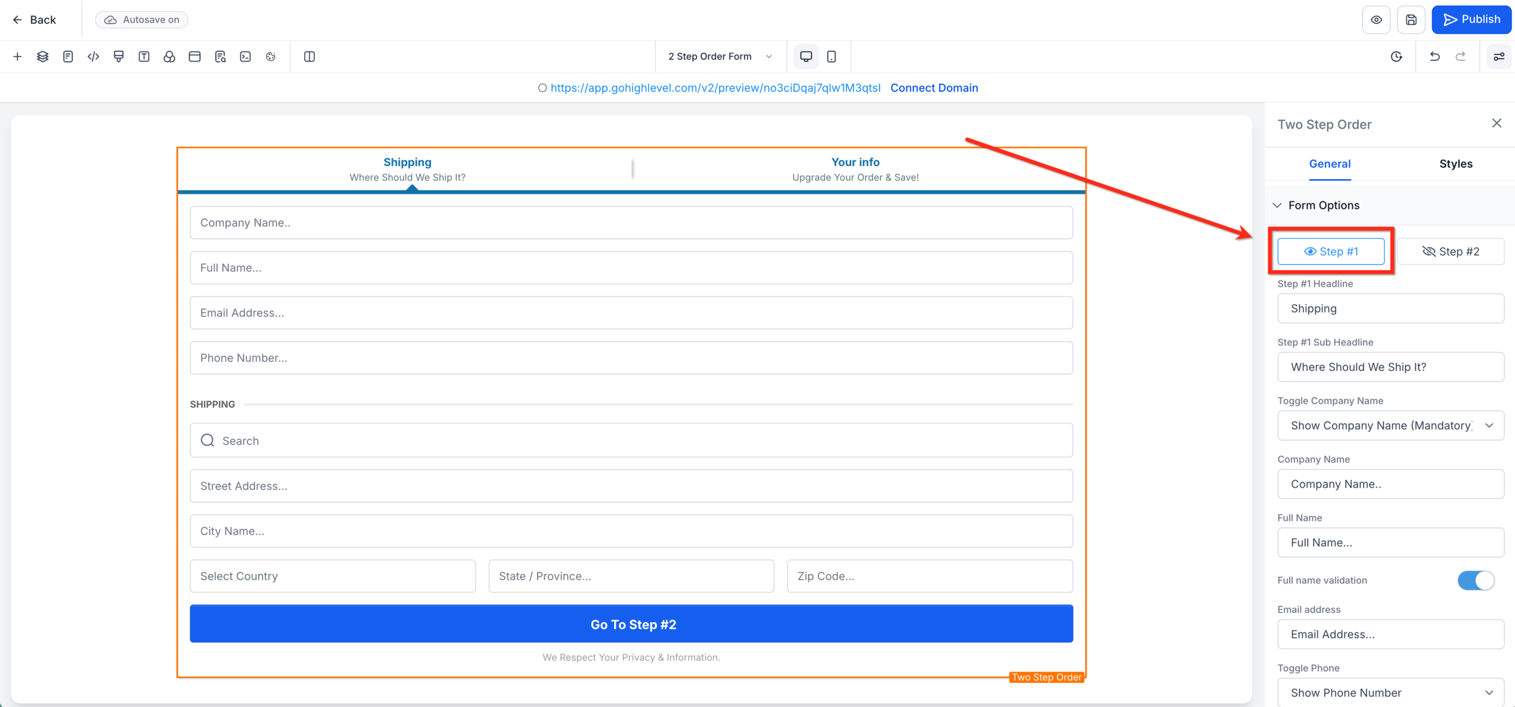Switch to mobile preview mode
This screenshot has width=1515, height=707.
click(x=831, y=56)
